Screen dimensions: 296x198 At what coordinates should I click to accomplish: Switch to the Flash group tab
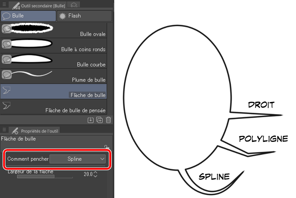[85, 15]
